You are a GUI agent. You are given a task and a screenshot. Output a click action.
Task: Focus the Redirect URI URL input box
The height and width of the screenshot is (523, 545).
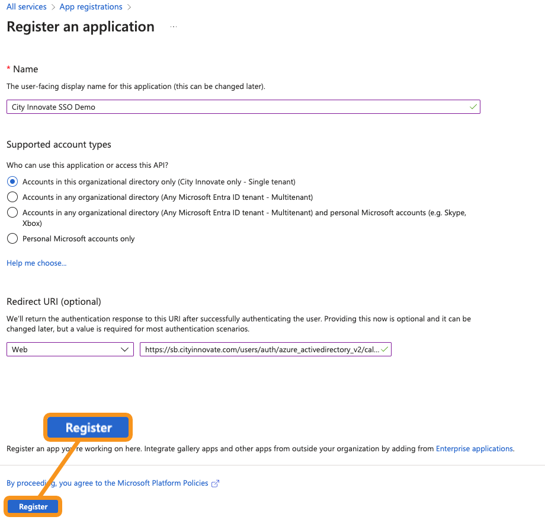261,350
